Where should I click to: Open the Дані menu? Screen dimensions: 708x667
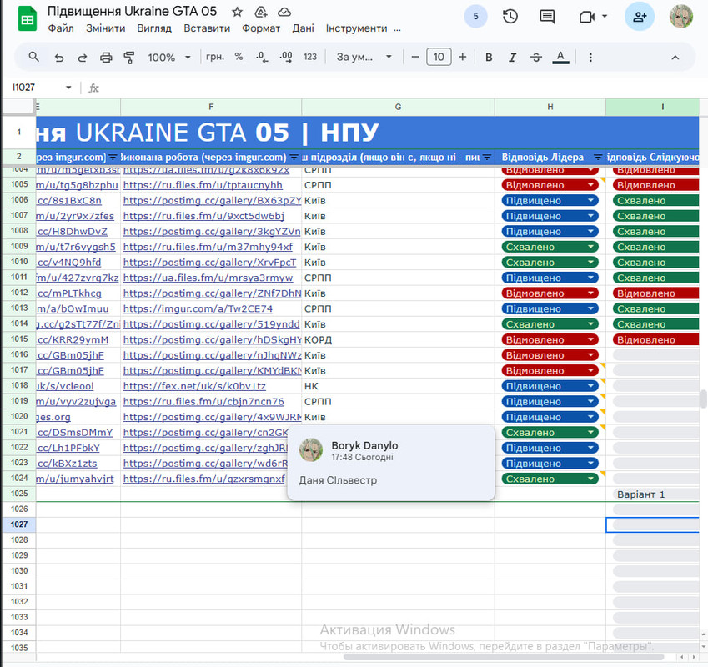303,28
